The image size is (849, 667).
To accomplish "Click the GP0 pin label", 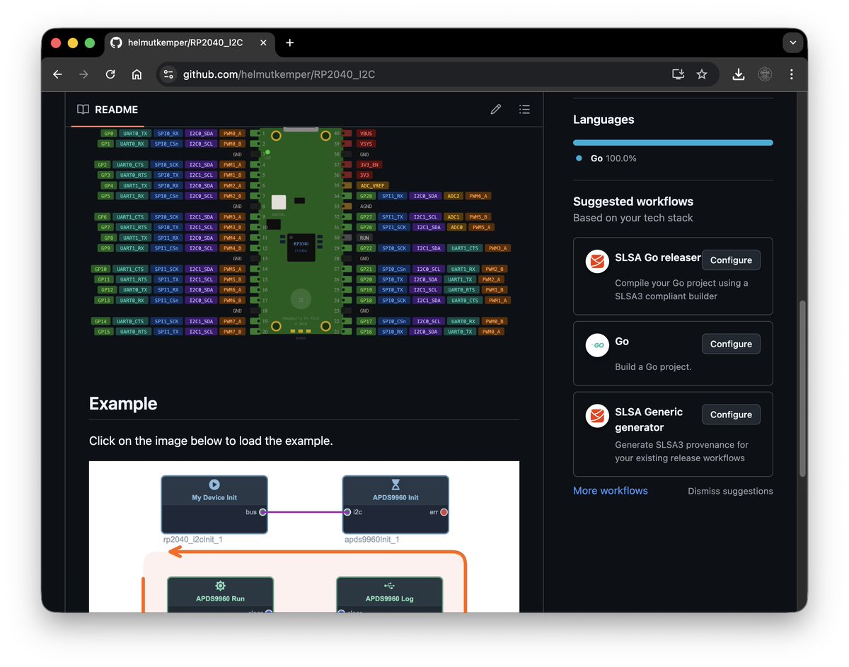I will coord(108,133).
